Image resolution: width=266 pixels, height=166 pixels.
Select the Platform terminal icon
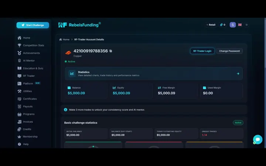(x=20, y=83)
